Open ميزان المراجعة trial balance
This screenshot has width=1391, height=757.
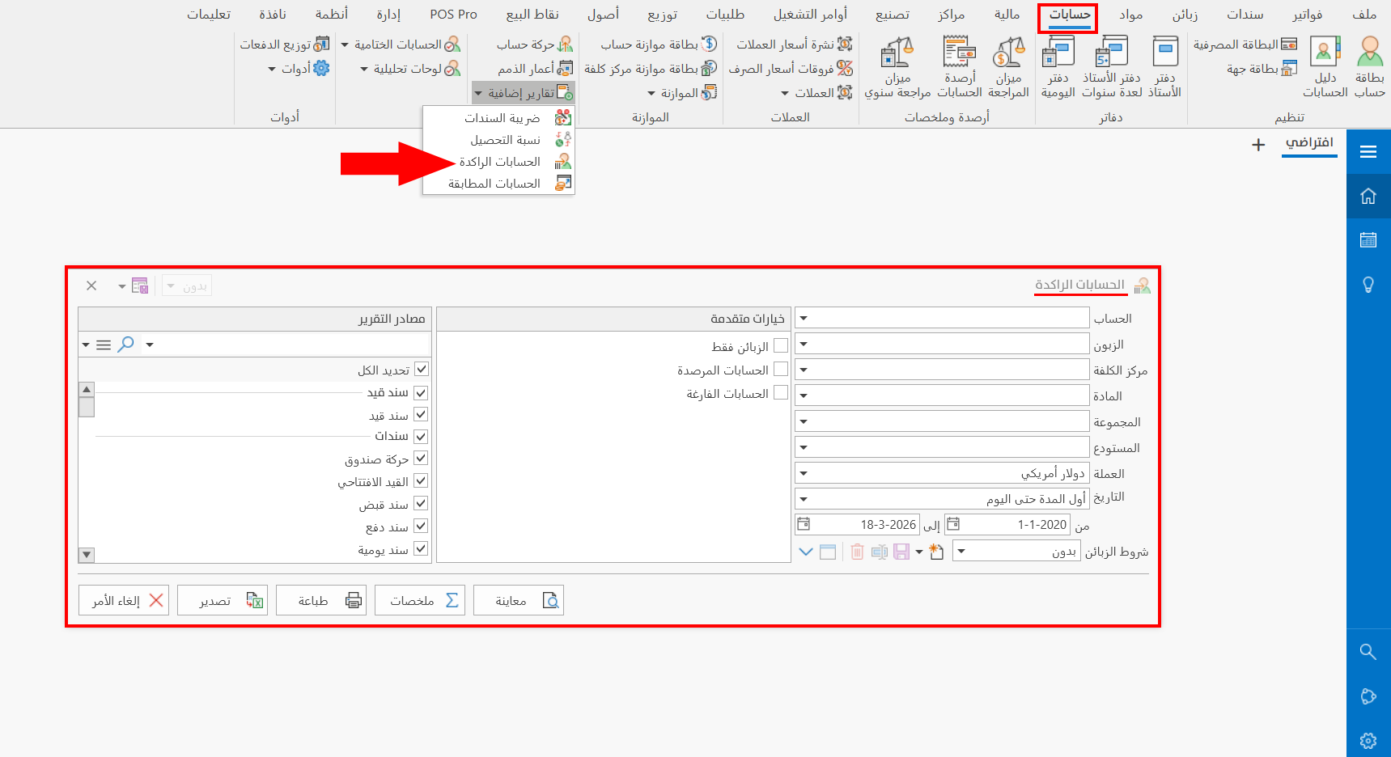pos(1008,66)
